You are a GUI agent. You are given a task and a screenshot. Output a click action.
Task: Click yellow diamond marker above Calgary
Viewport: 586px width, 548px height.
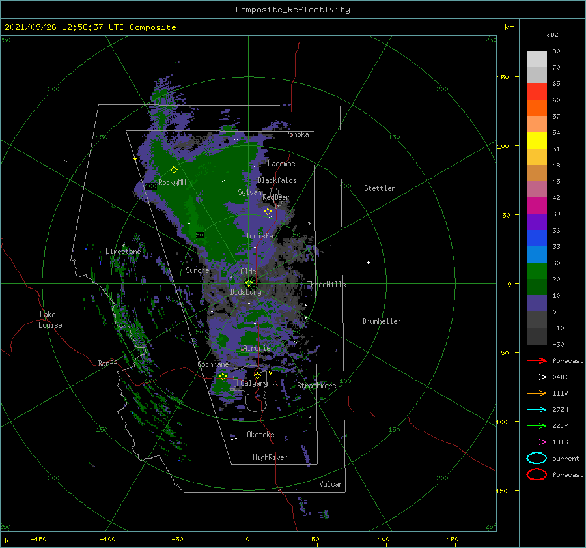pos(257,375)
